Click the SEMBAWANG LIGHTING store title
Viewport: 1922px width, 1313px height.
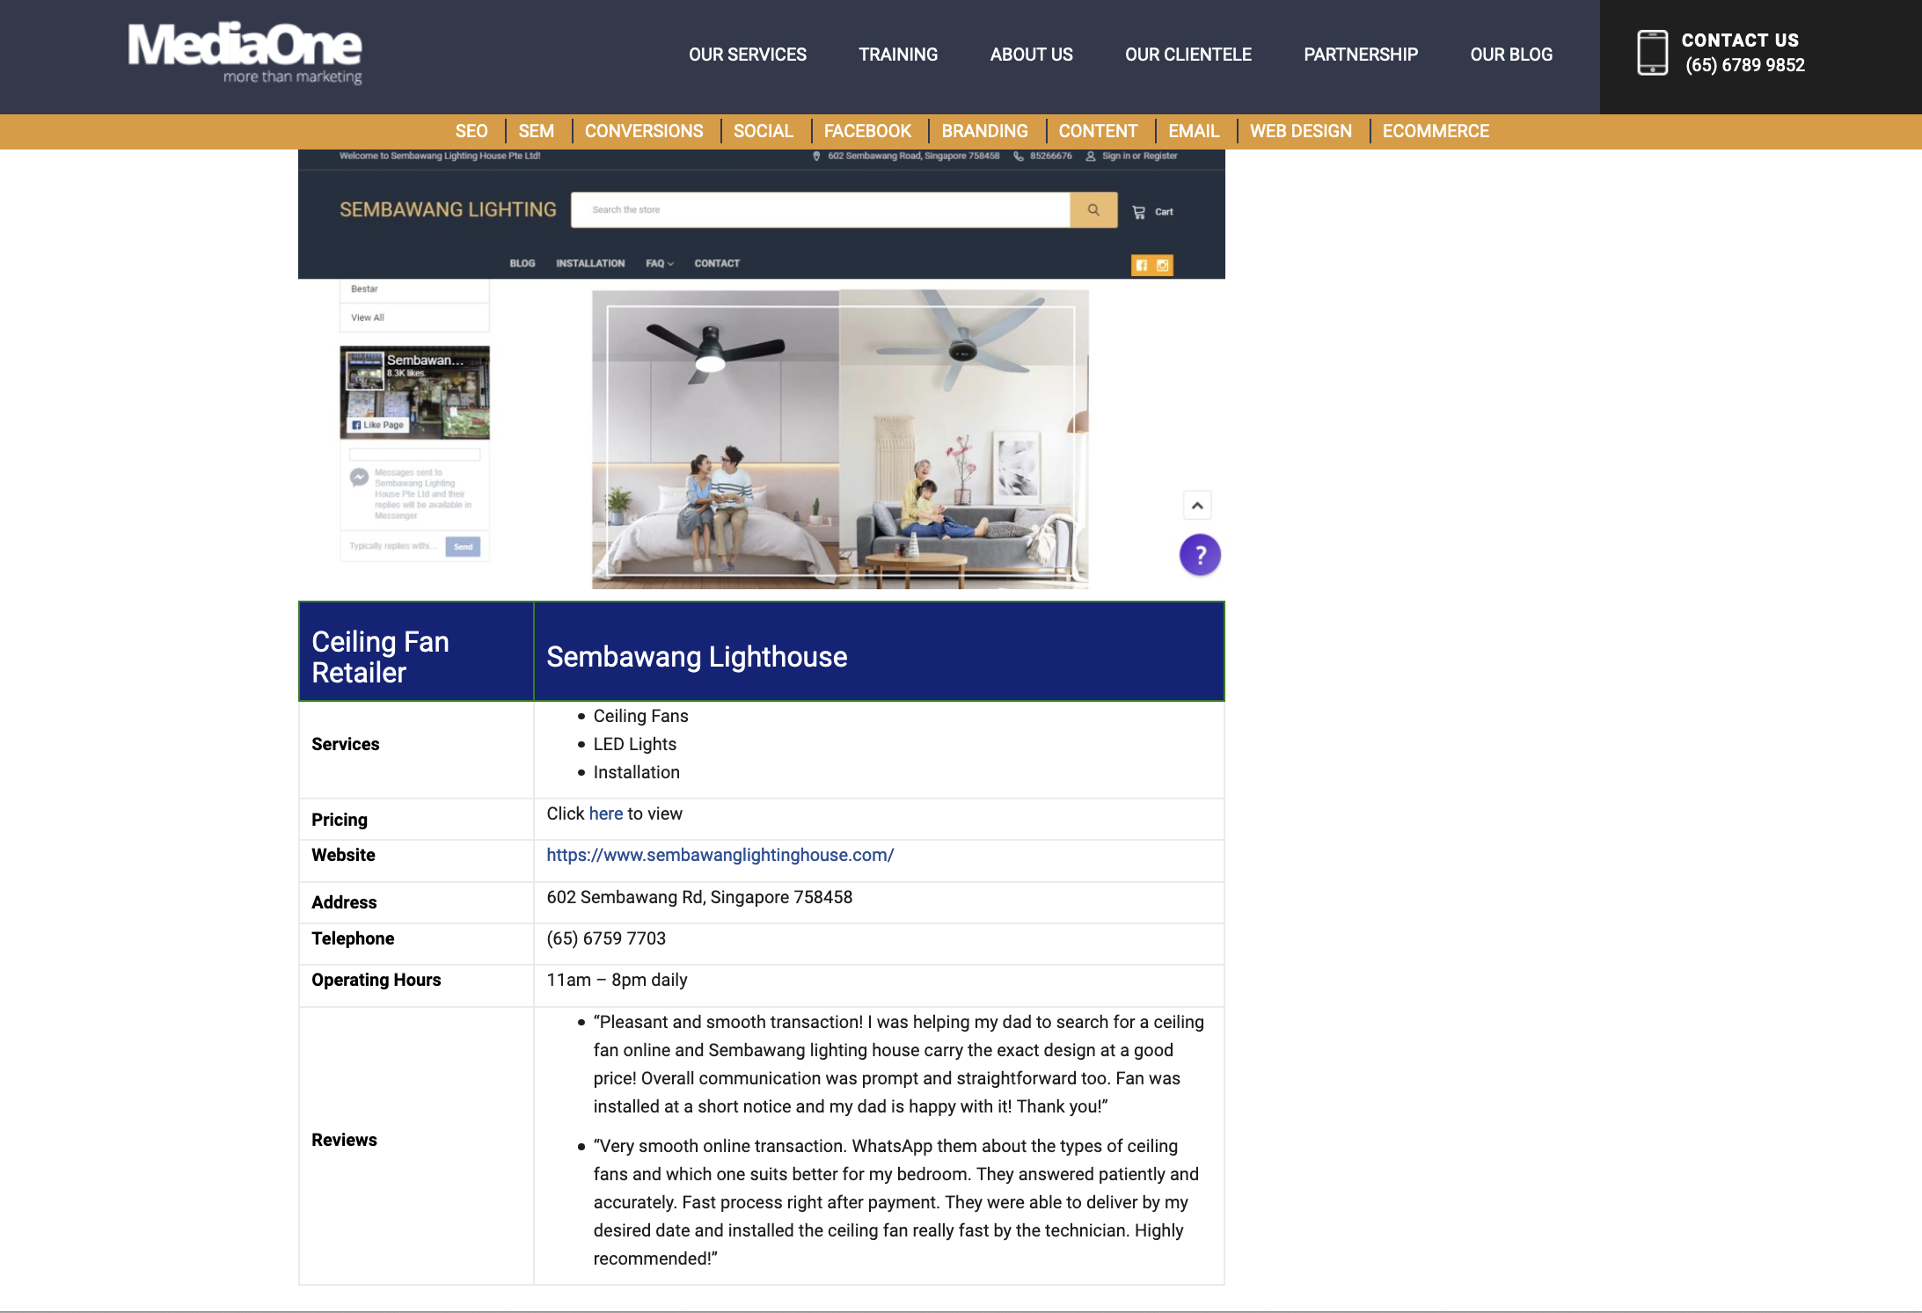point(448,209)
